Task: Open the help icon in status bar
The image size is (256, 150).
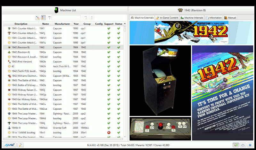Action: coord(250,145)
